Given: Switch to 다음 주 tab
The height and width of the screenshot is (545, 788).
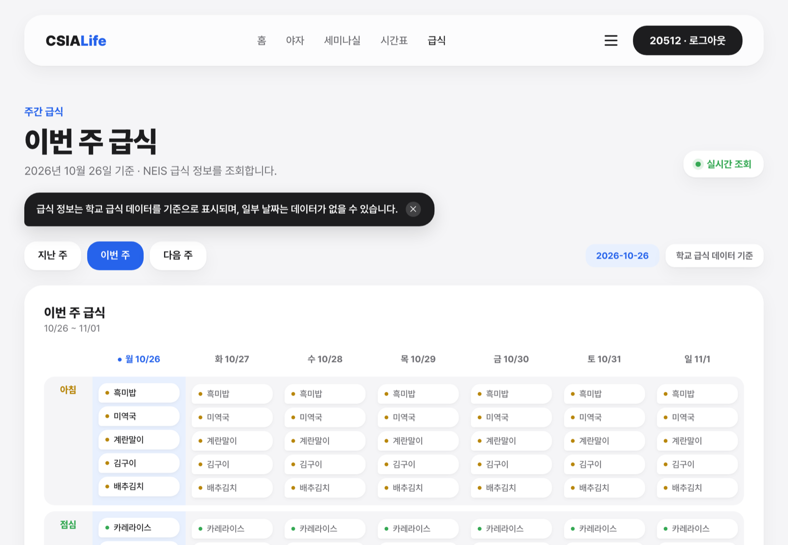Looking at the screenshot, I should tap(178, 256).
